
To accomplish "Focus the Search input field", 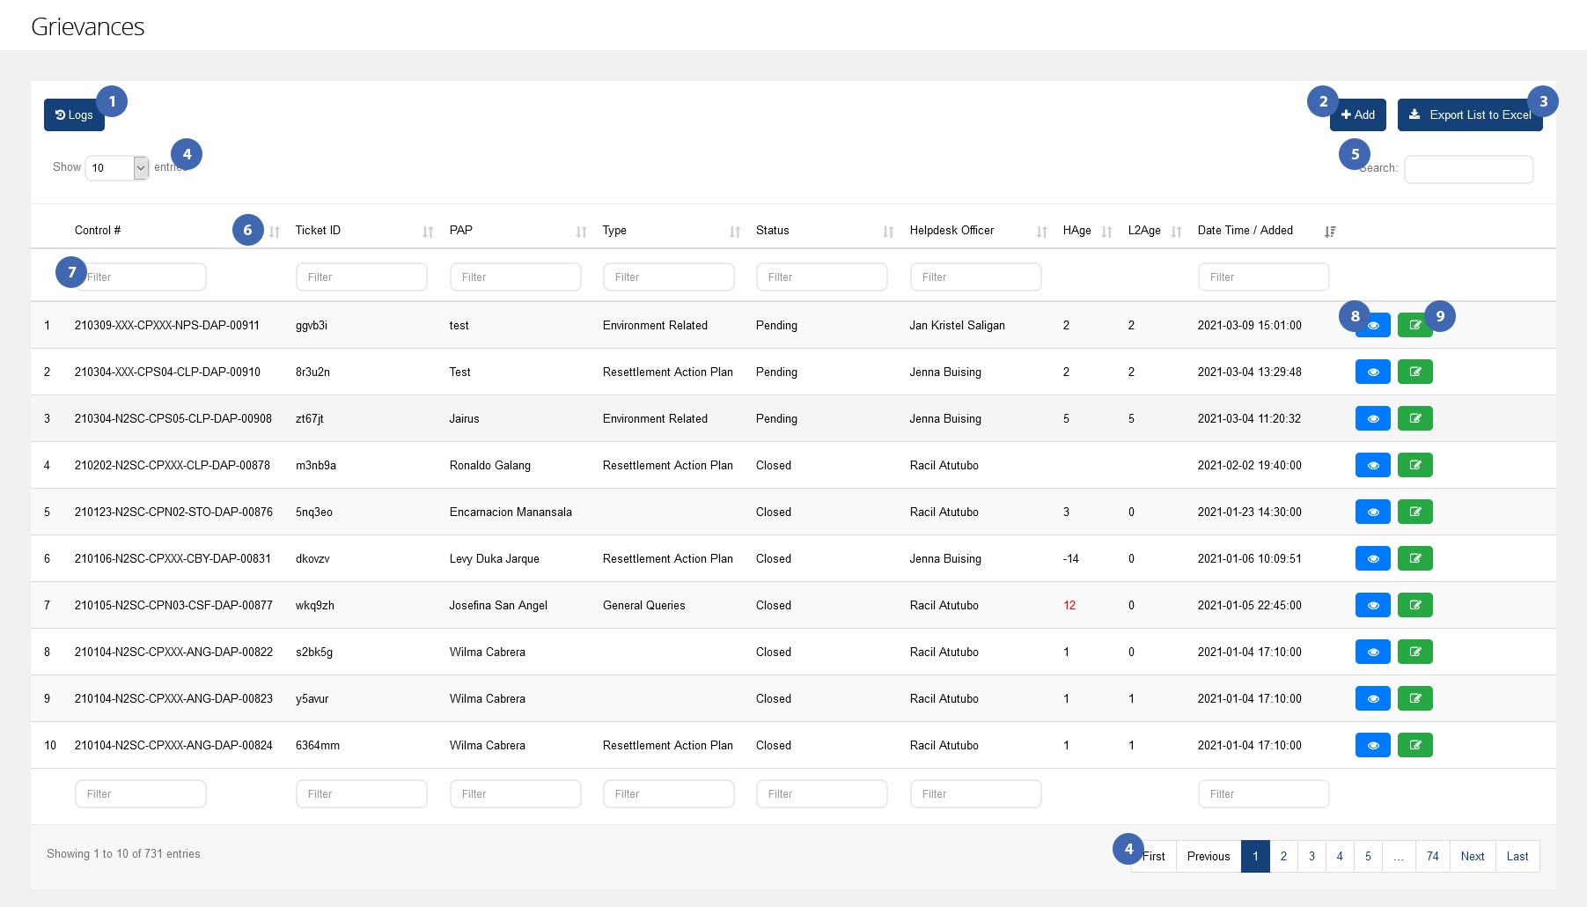I will pos(1468,169).
